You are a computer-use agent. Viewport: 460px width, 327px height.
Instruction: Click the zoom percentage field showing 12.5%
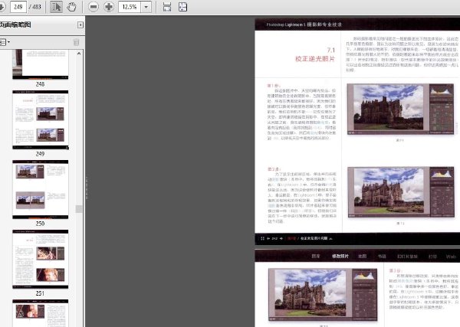130,7
